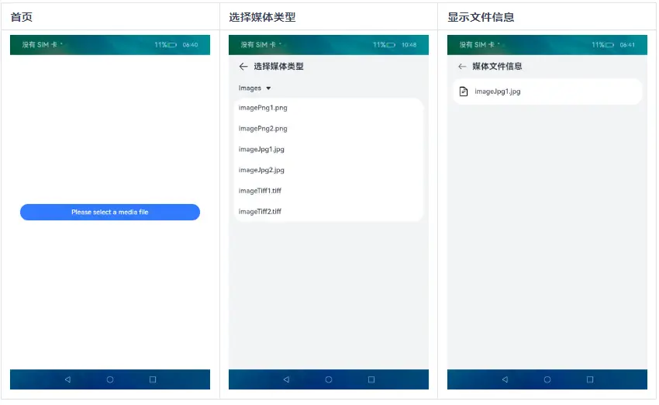Open imageJpg1.jpg entry on 媒体文件信息 screen
The height and width of the screenshot is (405, 659).
[547, 92]
